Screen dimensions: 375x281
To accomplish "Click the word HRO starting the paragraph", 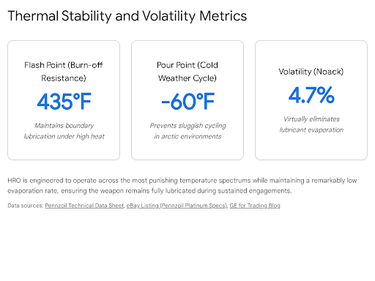I will tap(14, 181).
